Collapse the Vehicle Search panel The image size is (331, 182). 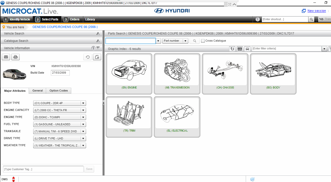(98, 34)
